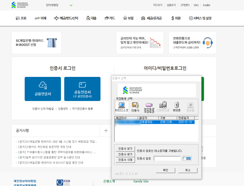Select 스마트인증 storage icon
Screen dimensions: 244x186
pyautogui.click(x=163, y=107)
